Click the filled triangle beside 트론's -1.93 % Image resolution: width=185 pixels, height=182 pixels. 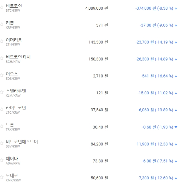[x=176, y=127]
